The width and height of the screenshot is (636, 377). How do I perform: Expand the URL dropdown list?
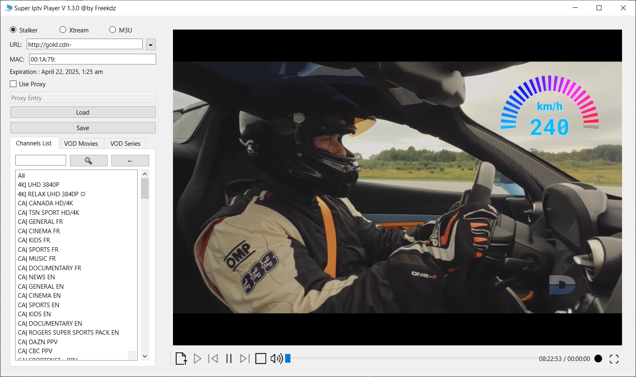click(151, 44)
